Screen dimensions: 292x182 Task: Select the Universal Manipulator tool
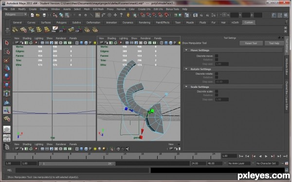(x=7, y=93)
